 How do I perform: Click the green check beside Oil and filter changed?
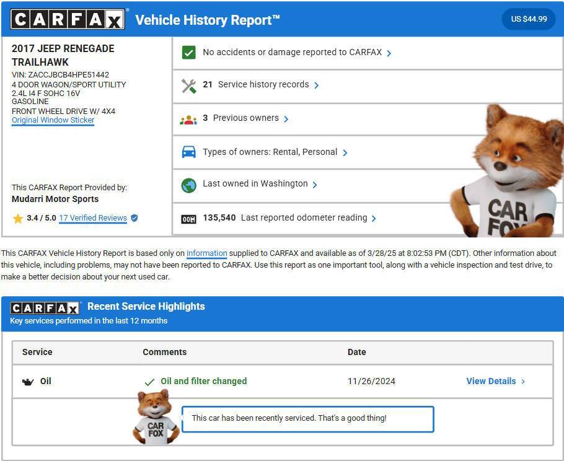(149, 382)
